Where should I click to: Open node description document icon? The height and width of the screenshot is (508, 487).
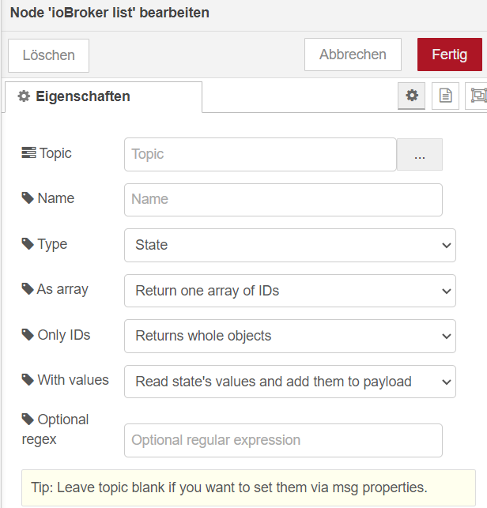tap(445, 96)
